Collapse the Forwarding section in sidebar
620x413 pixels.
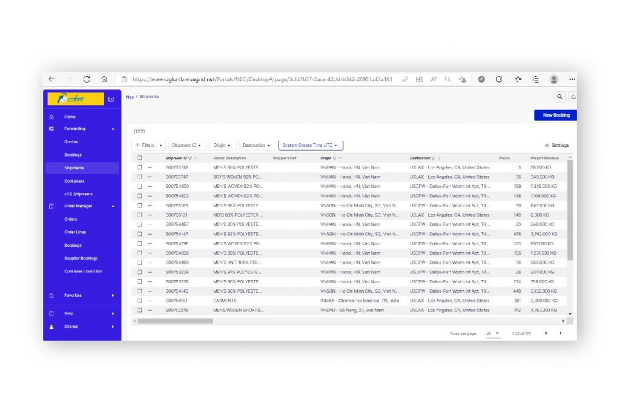click(x=113, y=129)
